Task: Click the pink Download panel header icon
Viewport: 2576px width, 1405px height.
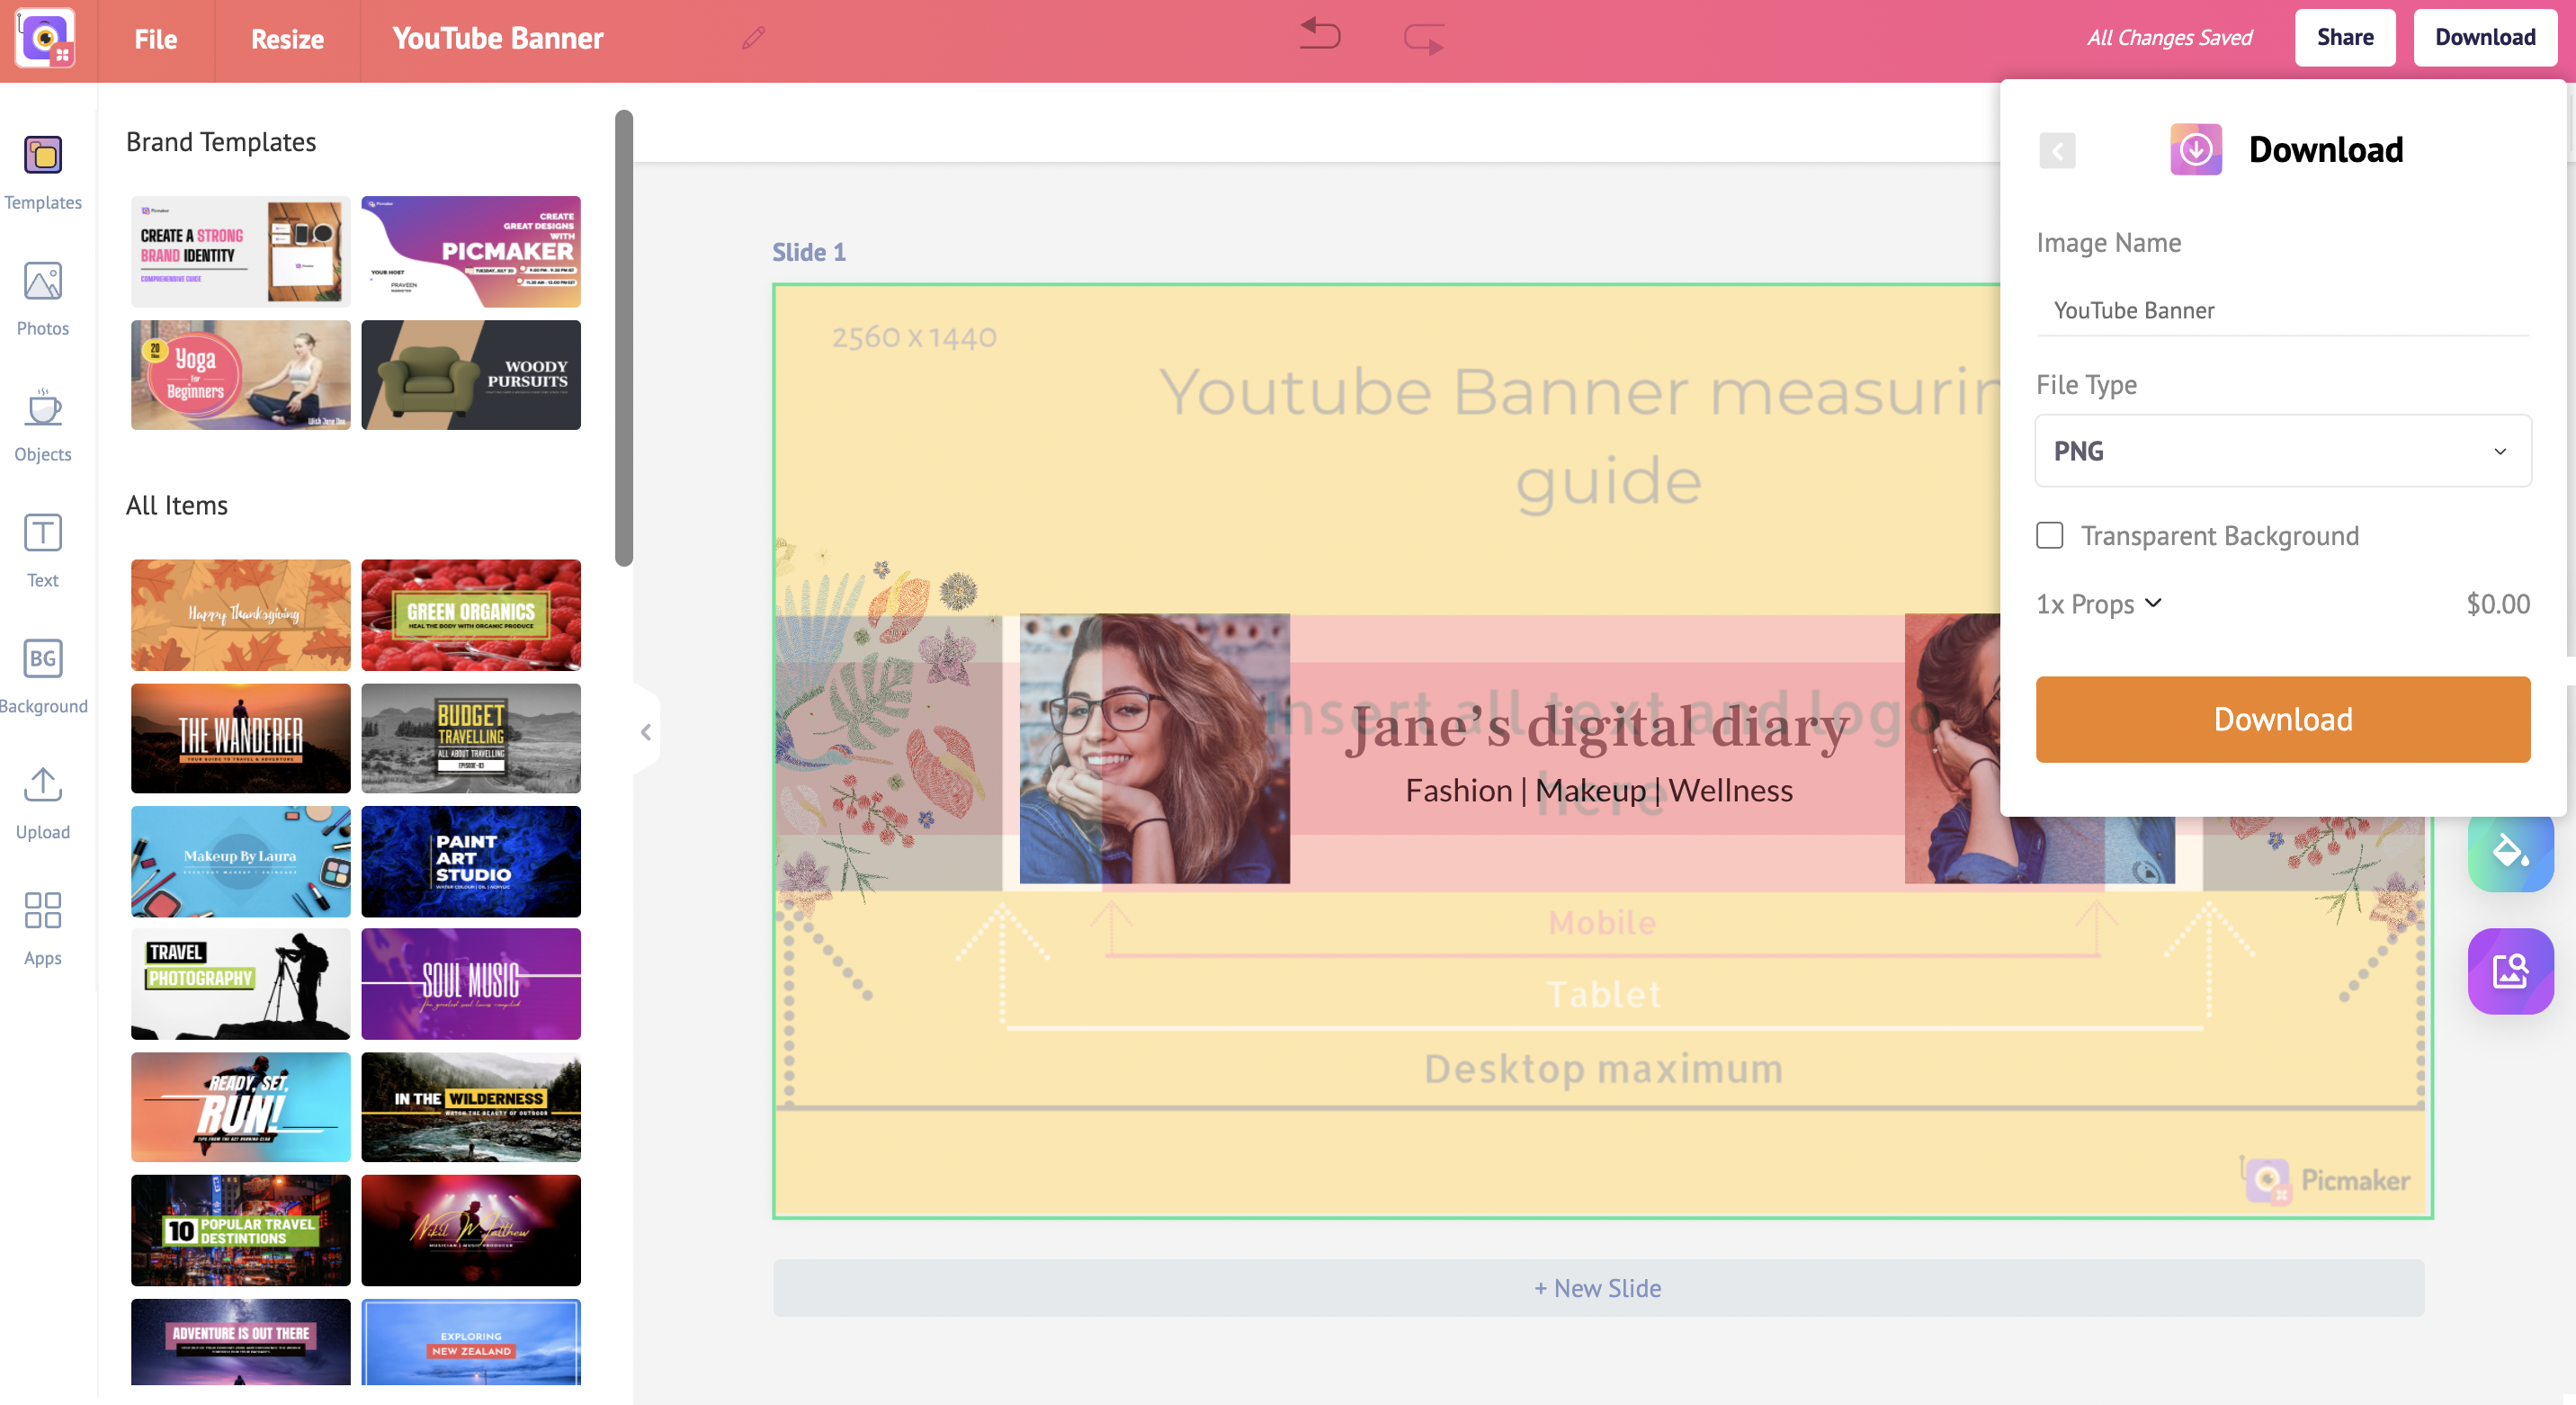Action: (x=2196, y=149)
